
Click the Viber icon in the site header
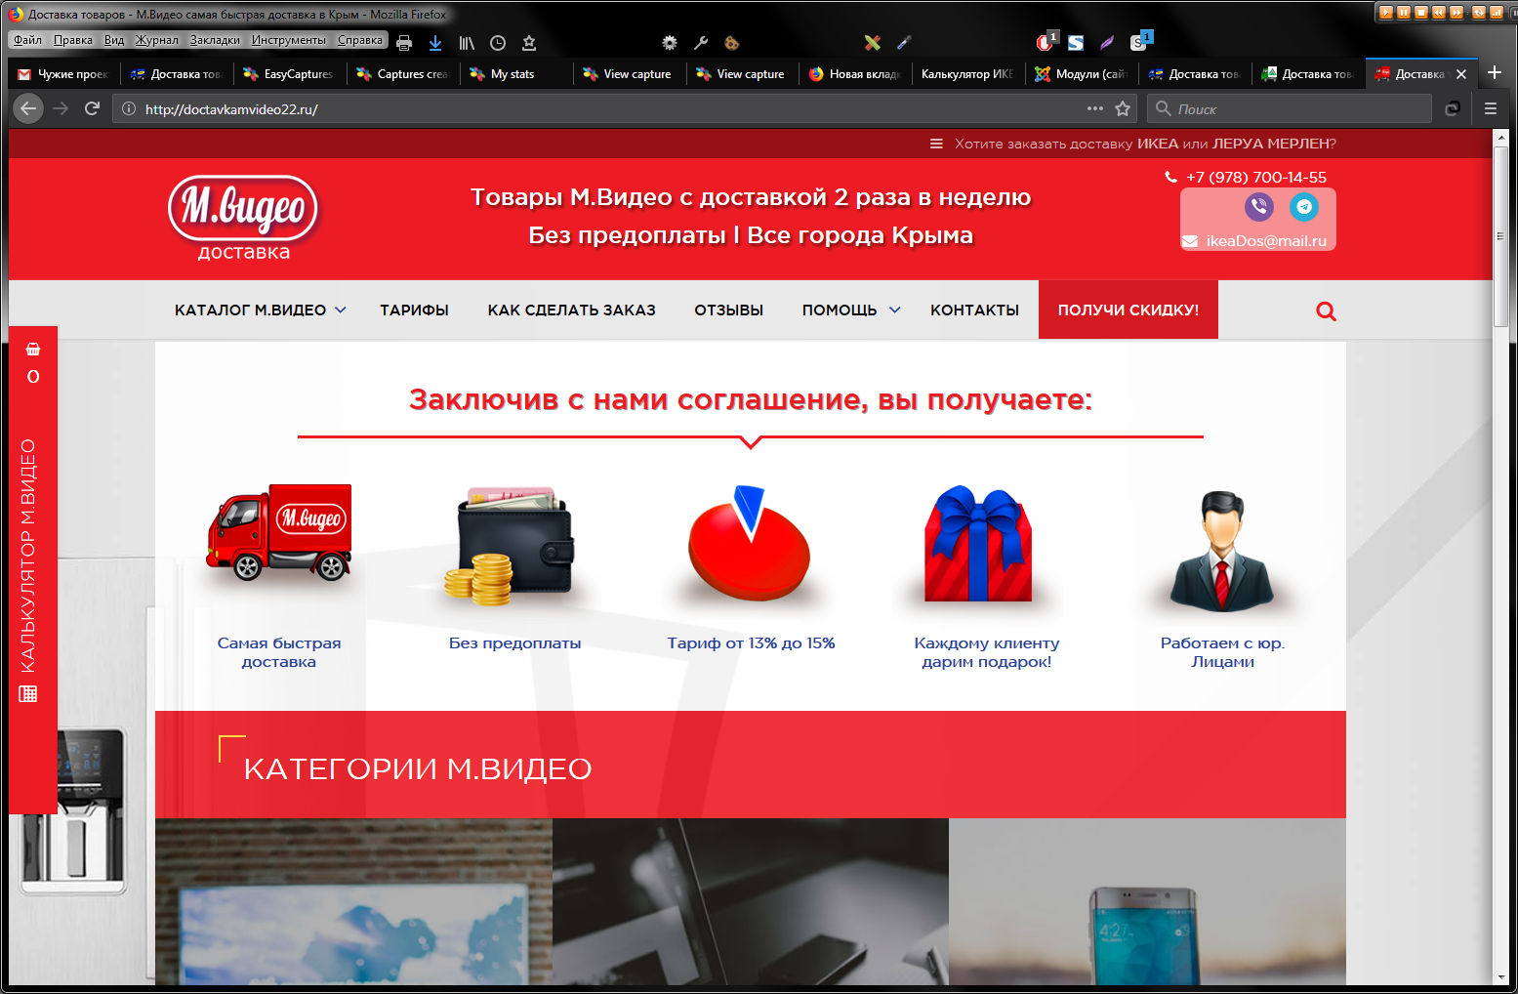(x=1259, y=207)
